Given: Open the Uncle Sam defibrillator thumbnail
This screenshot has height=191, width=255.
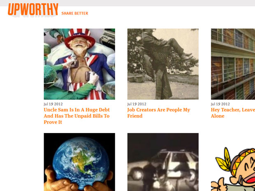Looking at the screenshot, I should coord(79,64).
